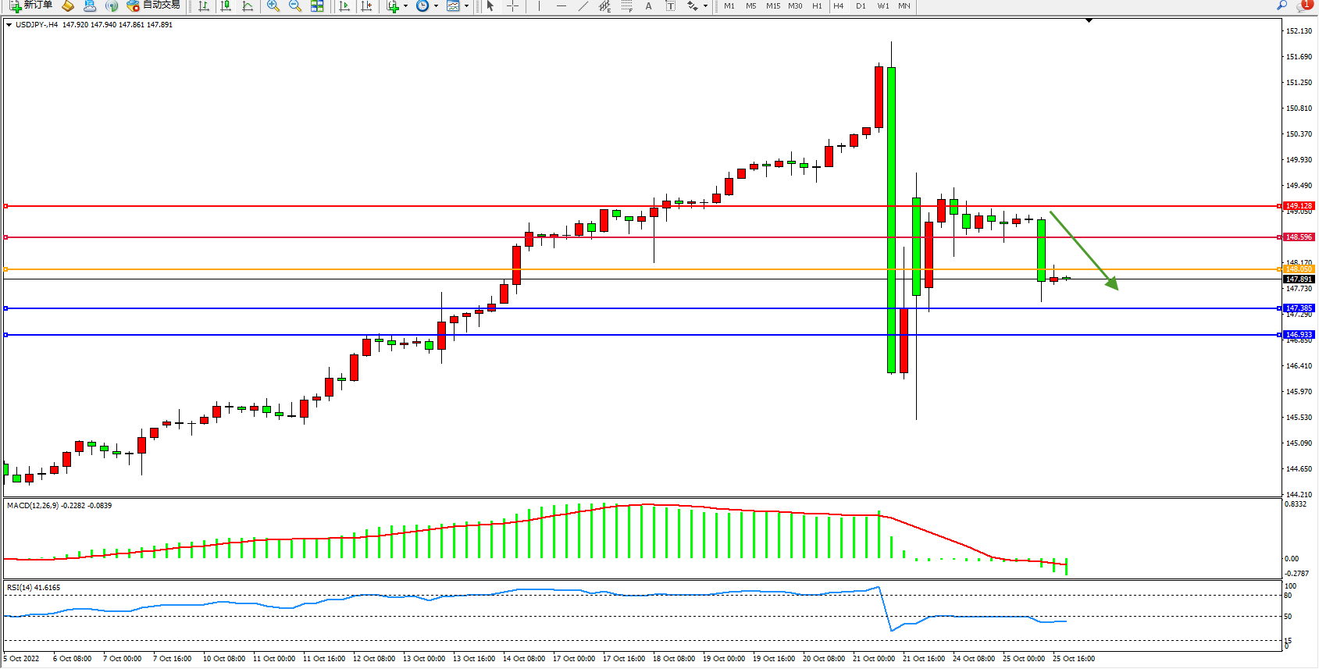
Task: Open the periods clock dropdown arrow
Action: [435, 5]
